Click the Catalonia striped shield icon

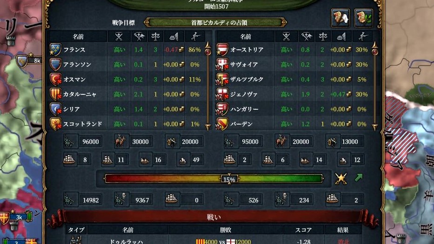tap(55, 94)
